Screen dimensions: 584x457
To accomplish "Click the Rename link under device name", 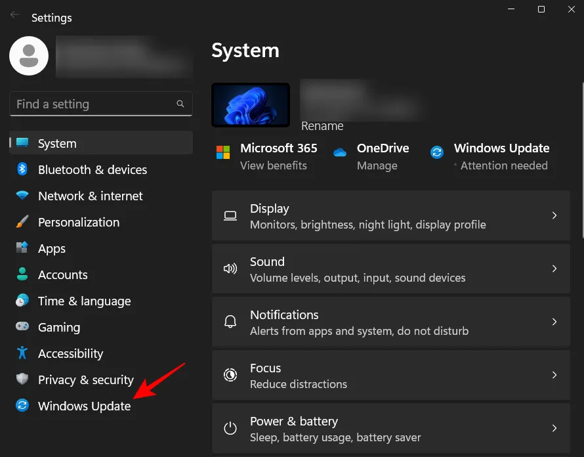I will [322, 125].
